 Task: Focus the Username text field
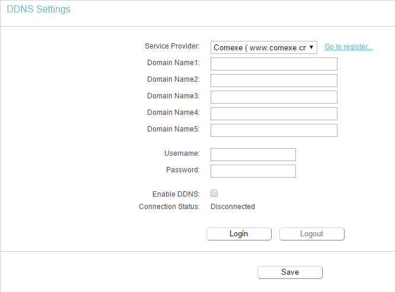point(253,155)
